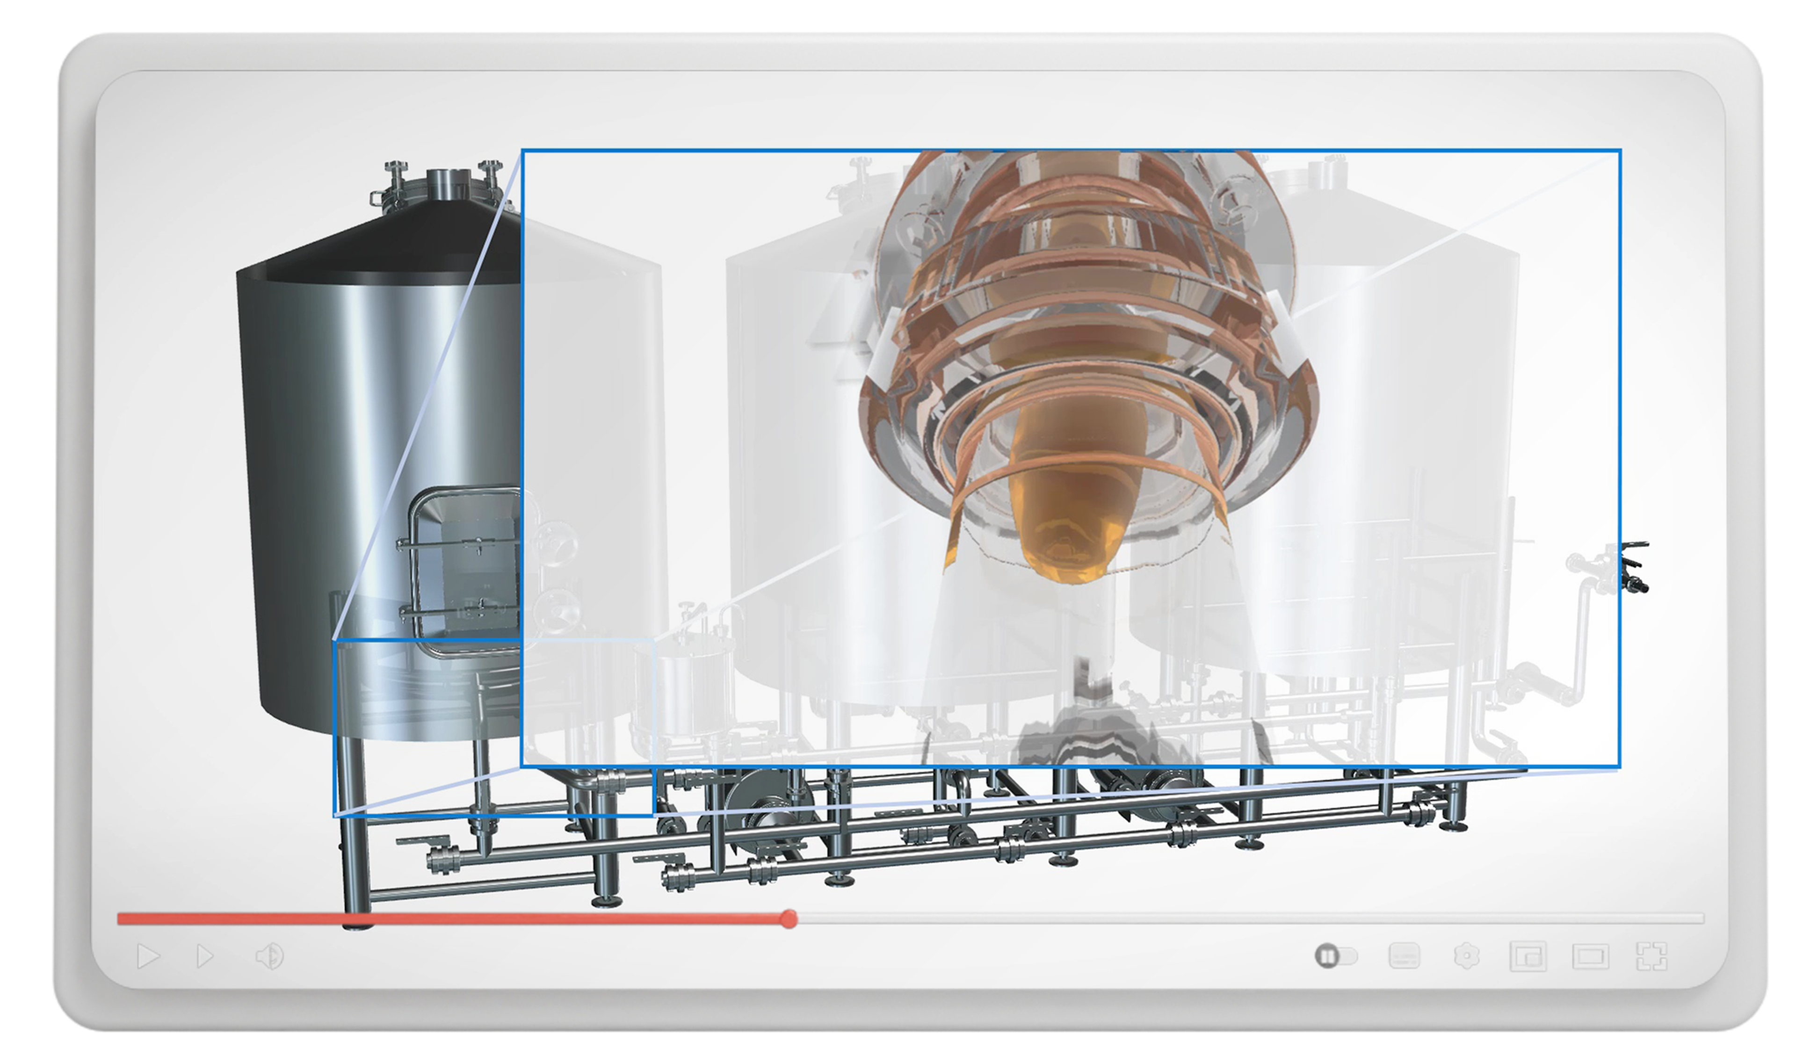The height and width of the screenshot is (1056, 1796).
Task: Switch to the miniplayer view
Action: pyautogui.click(x=1528, y=956)
